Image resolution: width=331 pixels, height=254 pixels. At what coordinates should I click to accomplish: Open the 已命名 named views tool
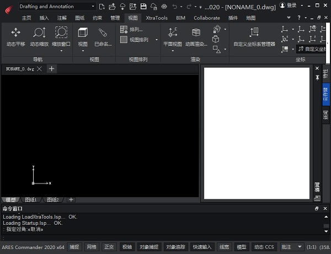pyautogui.click(x=103, y=36)
